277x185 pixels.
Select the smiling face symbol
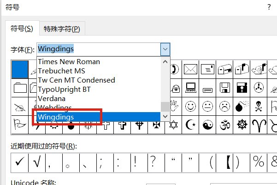click(190, 107)
